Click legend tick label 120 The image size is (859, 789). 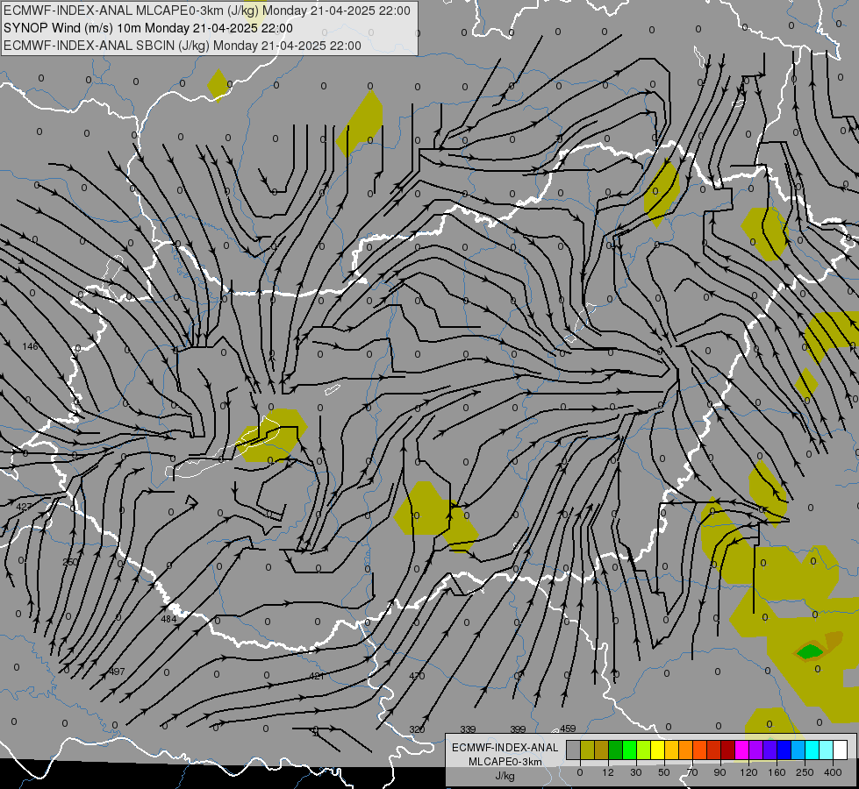[749, 772]
